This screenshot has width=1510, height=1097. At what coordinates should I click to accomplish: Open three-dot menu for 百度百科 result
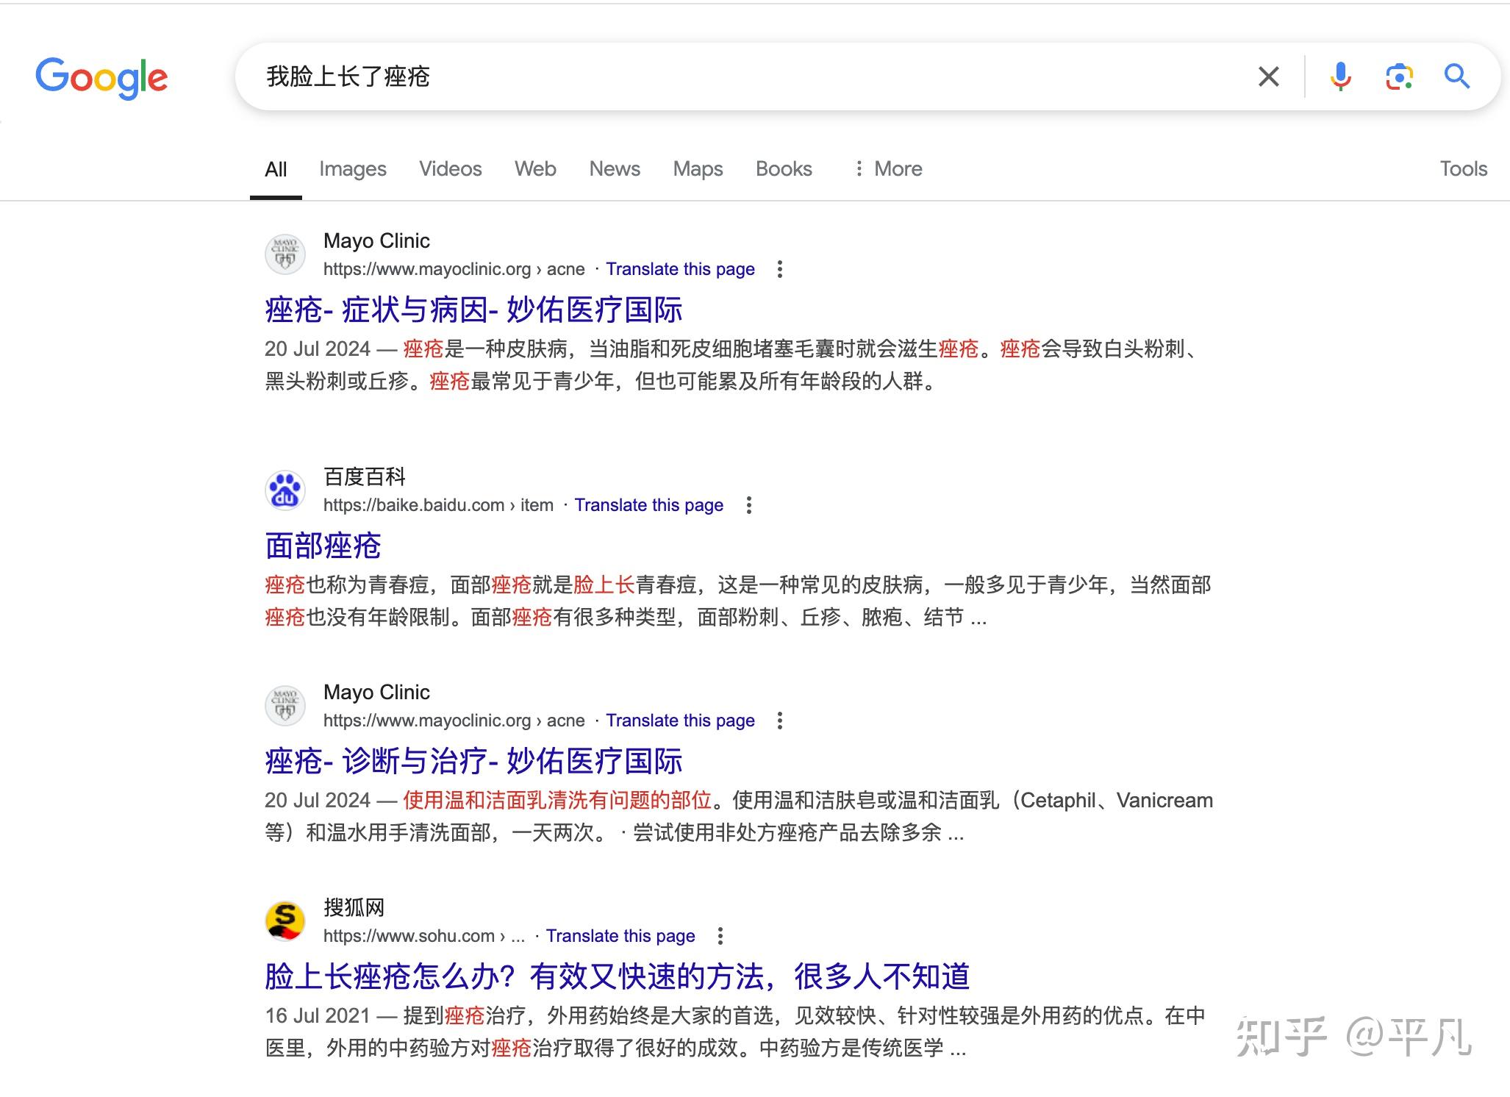749,505
